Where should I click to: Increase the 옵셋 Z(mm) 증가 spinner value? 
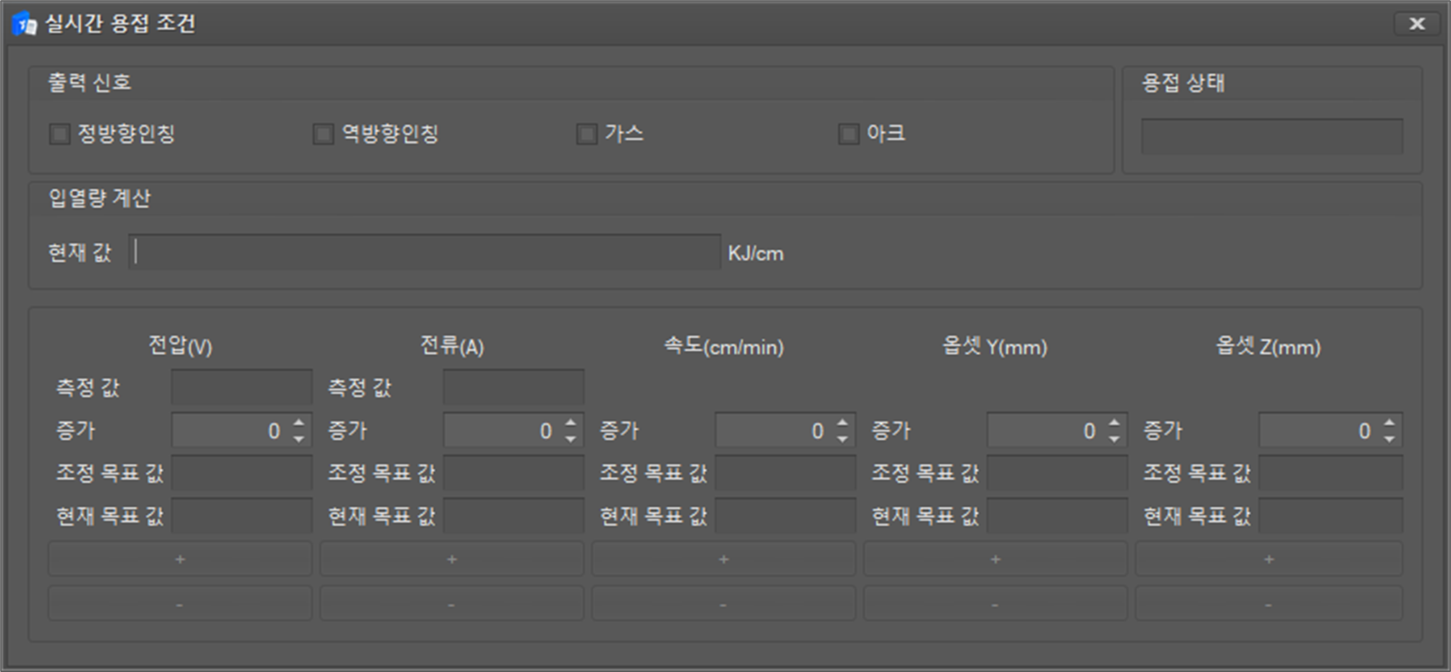(1389, 423)
